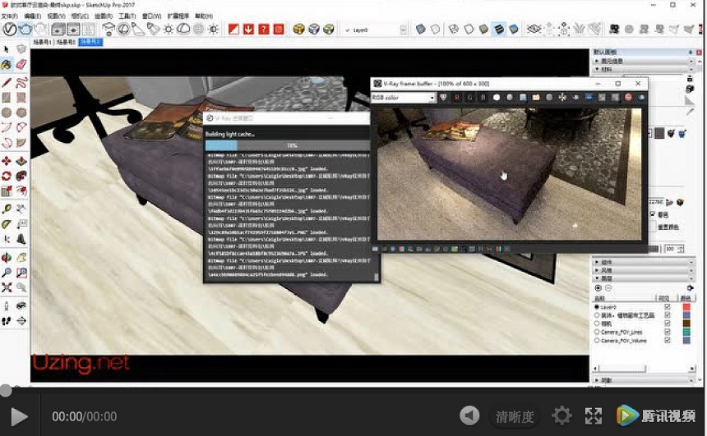Image resolution: width=707 pixels, height=436 pixels.
Task: Open the Layer0 layer dropdown in toolbar
Action: [x=377, y=30]
